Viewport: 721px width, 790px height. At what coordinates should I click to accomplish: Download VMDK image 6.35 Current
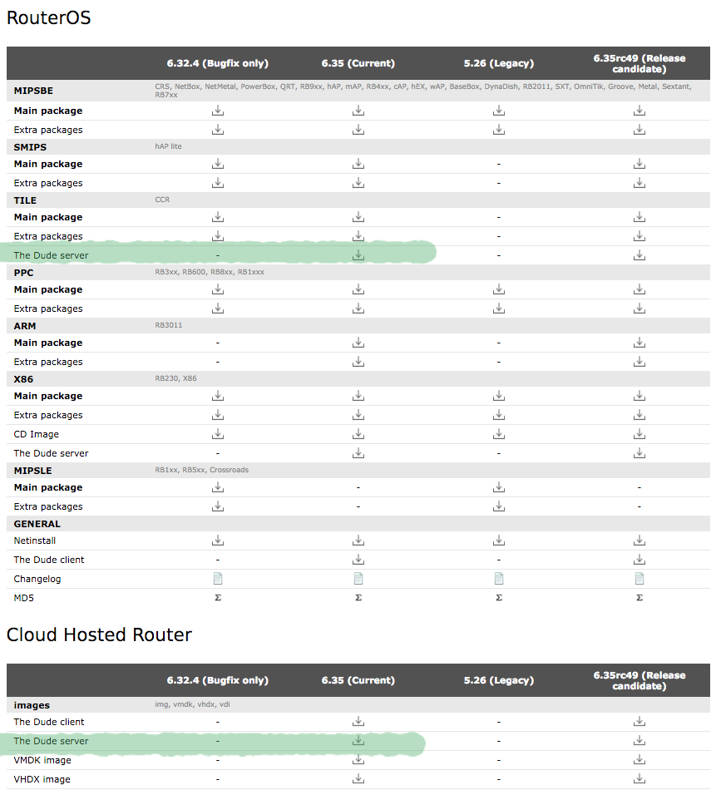click(358, 760)
